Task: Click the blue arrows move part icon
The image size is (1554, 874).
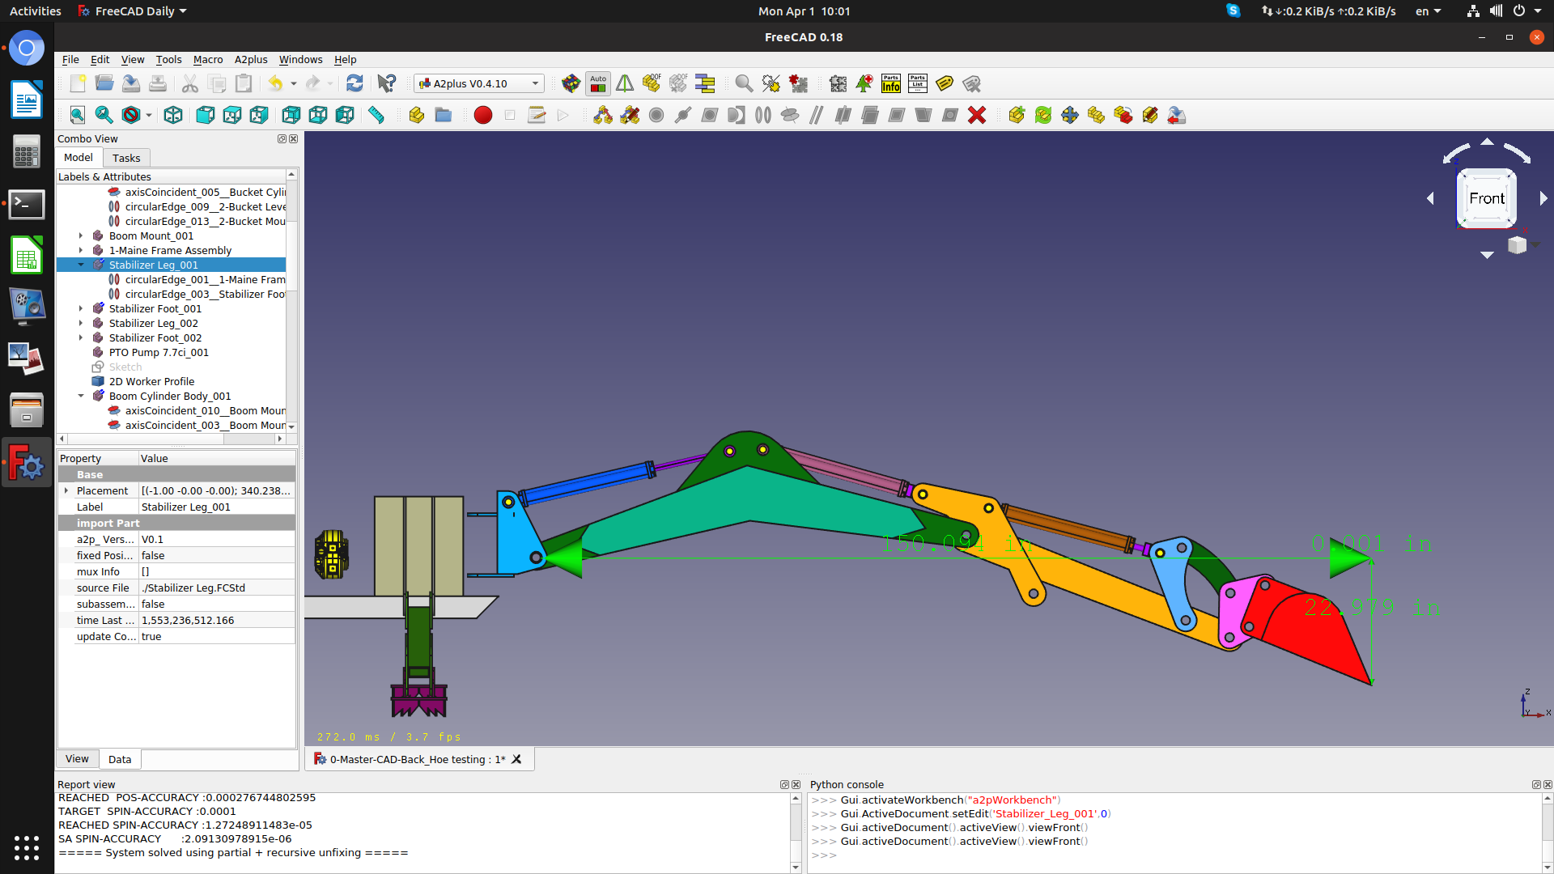Action: (x=1070, y=115)
